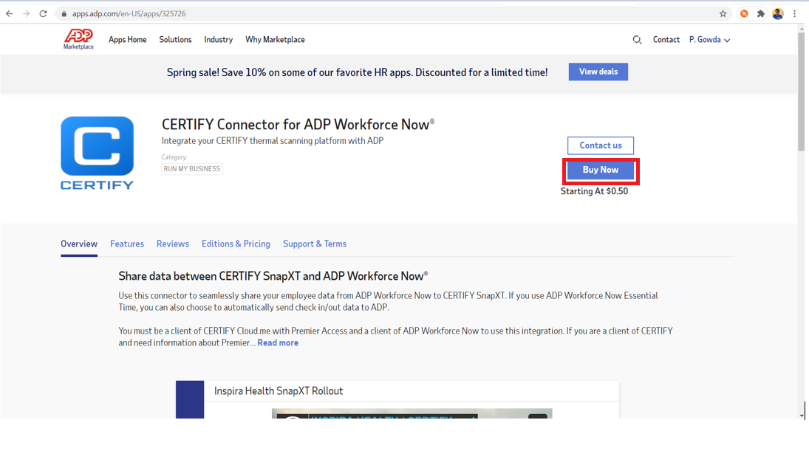Click the ADP Marketplace logo
This screenshot has width=809, height=451.
pyautogui.click(x=78, y=39)
